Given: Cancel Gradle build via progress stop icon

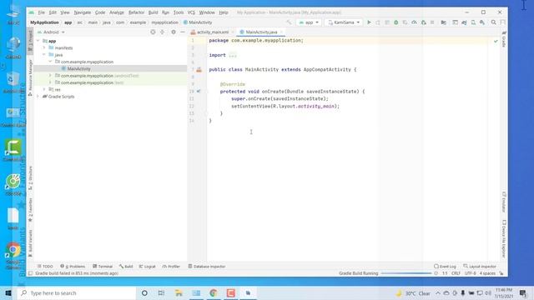Looking at the screenshot, I should 436,273.
